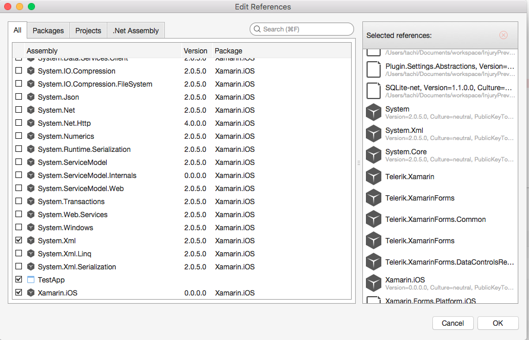Click the System.Xml.Linq assembly icon
The height and width of the screenshot is (340, 529).
[31, 253]
